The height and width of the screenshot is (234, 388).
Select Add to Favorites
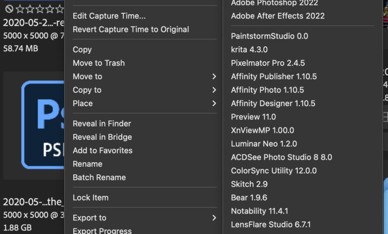pos(102,150)
